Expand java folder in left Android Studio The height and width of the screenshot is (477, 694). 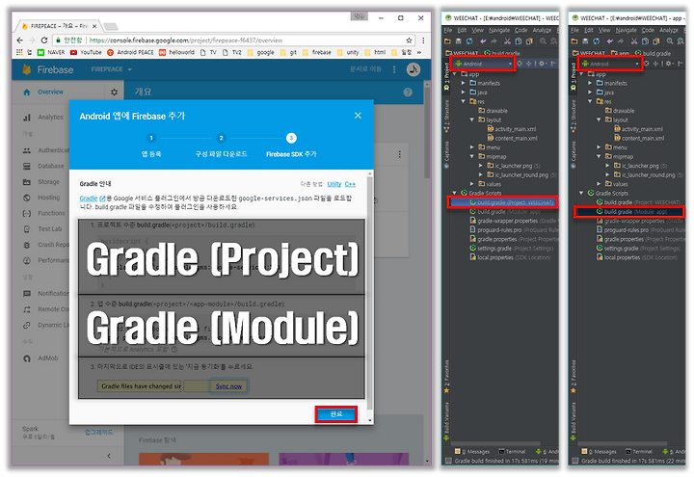pos(464,93)
